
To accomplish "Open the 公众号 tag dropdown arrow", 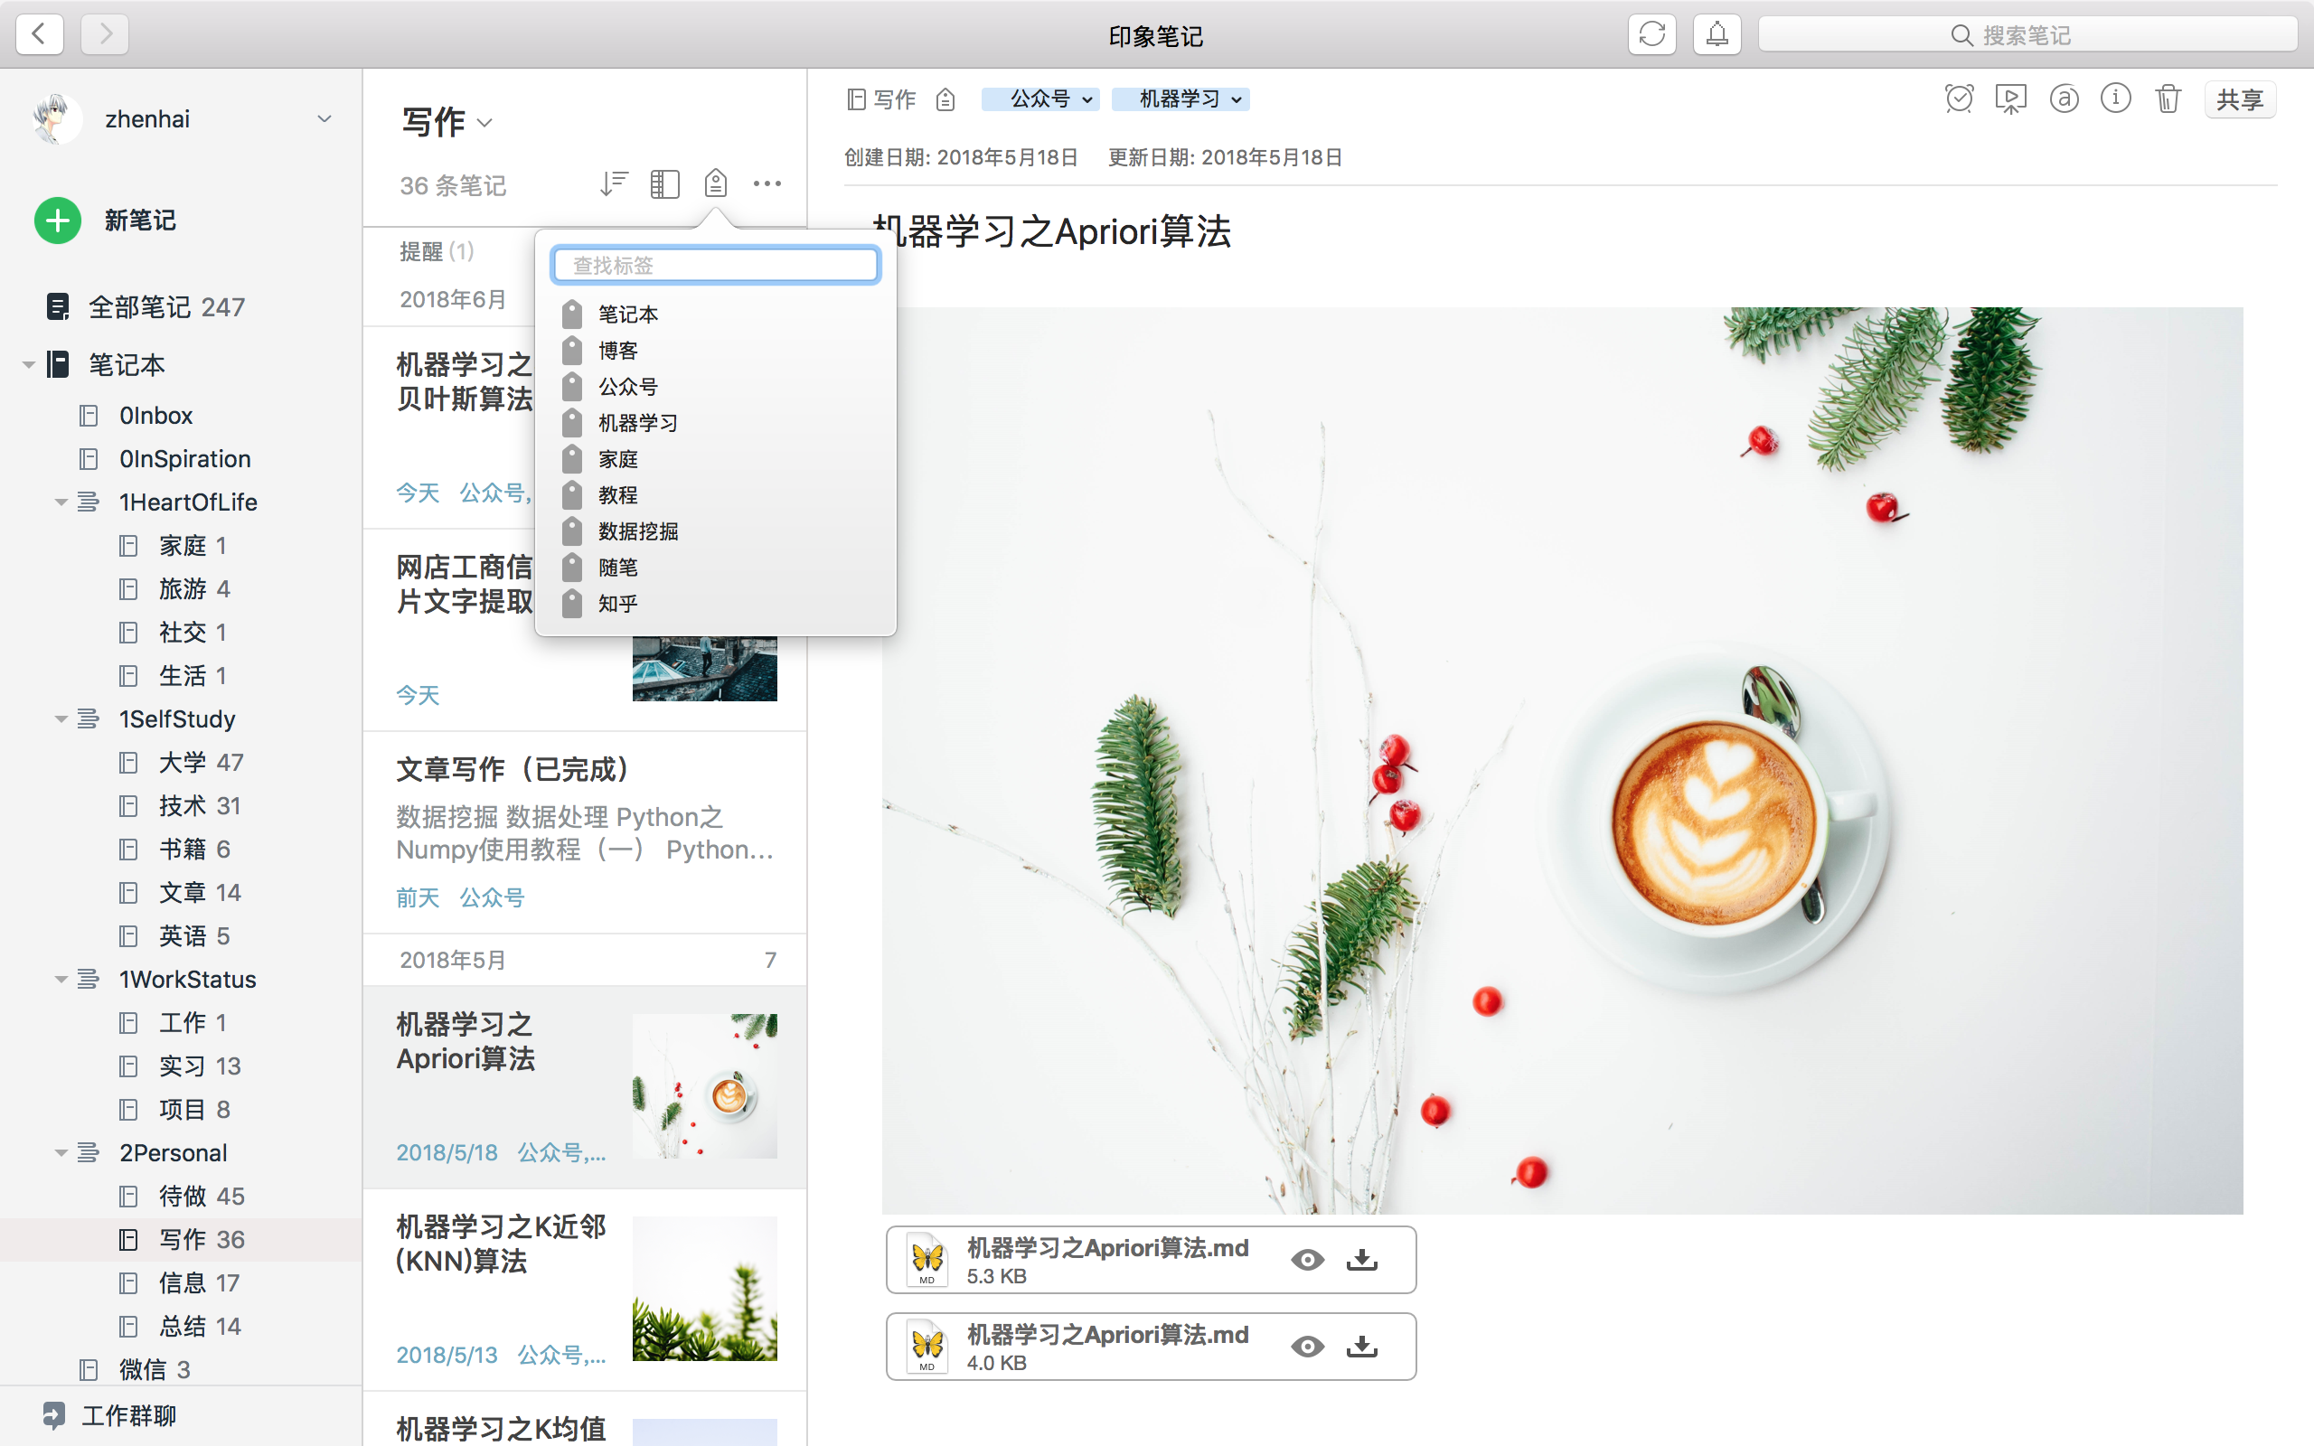I will click(x=1087, y=99).
